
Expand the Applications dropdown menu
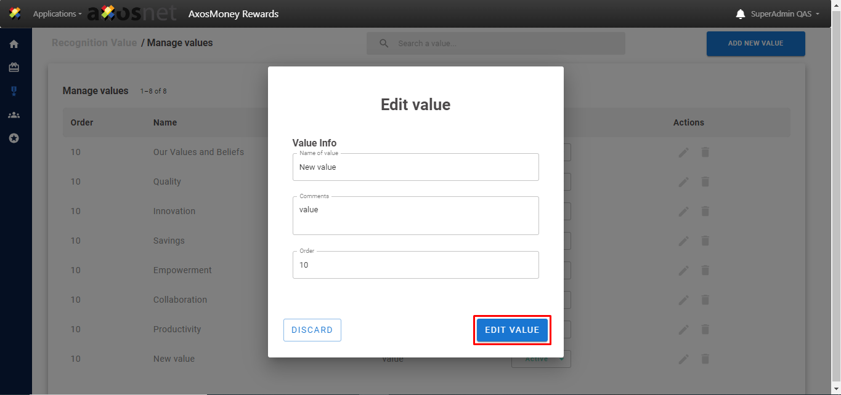(57, 14)
